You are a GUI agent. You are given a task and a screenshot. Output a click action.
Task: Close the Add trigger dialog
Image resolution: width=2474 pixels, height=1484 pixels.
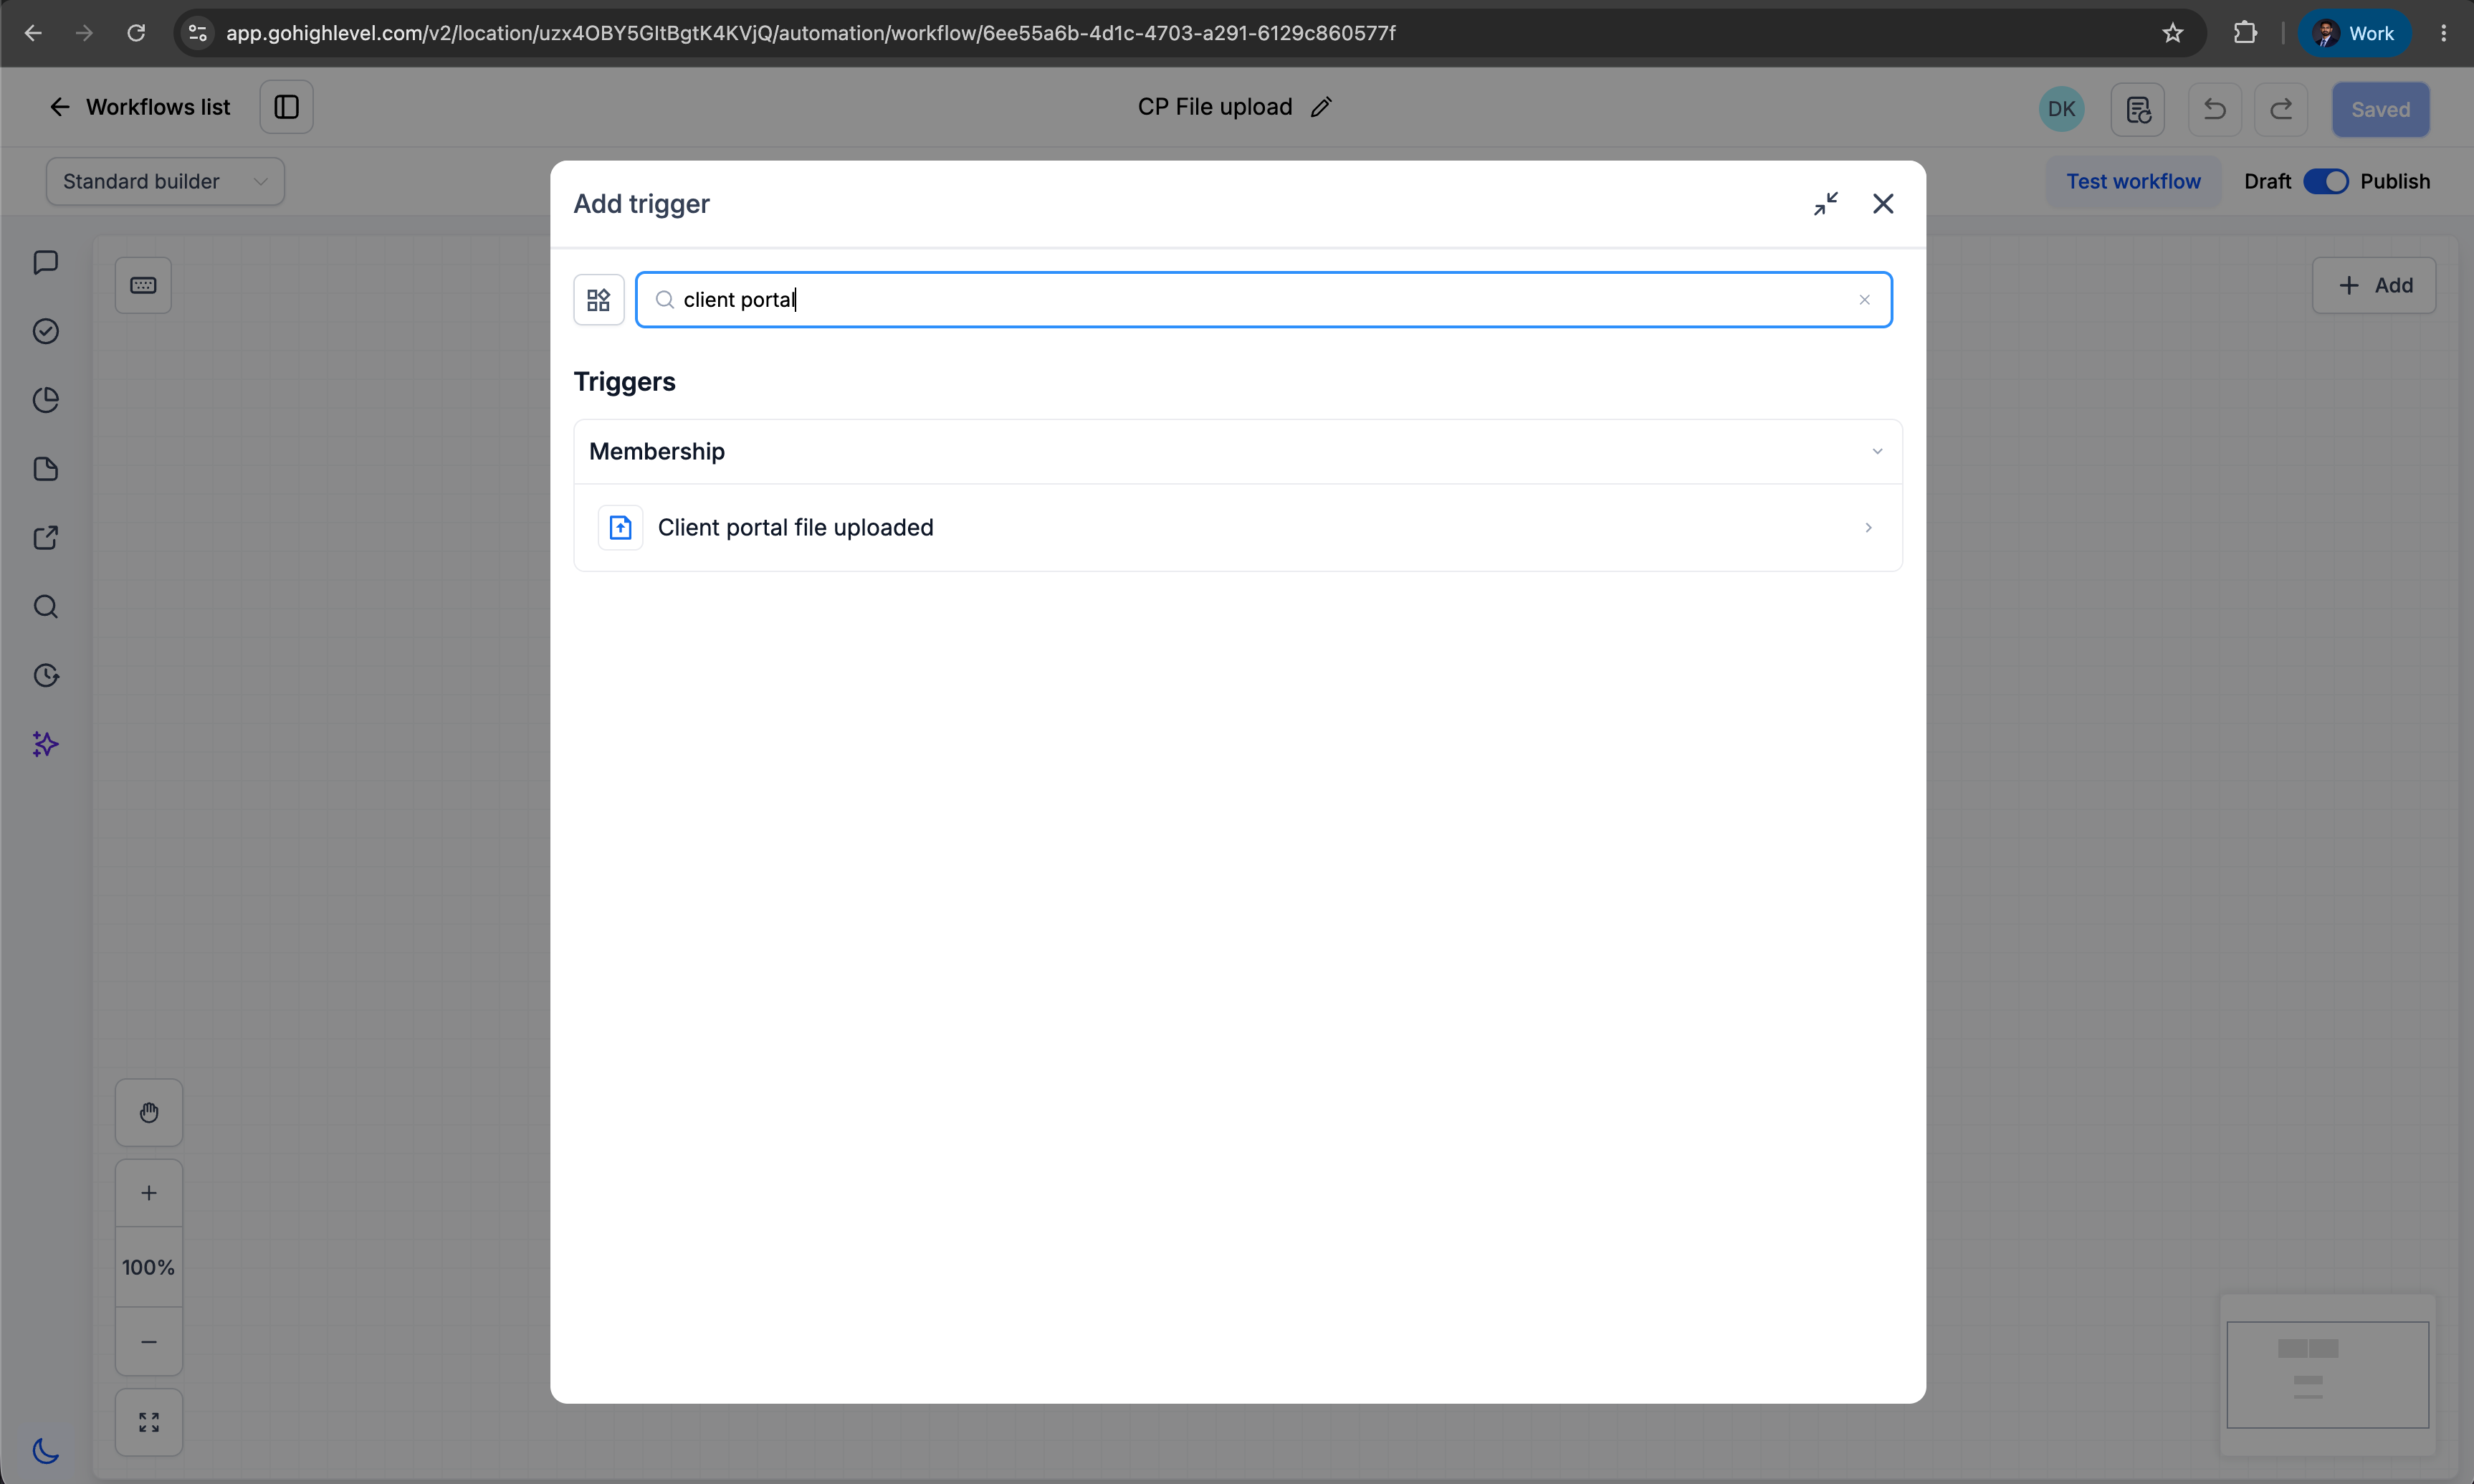coord(1883,204)
